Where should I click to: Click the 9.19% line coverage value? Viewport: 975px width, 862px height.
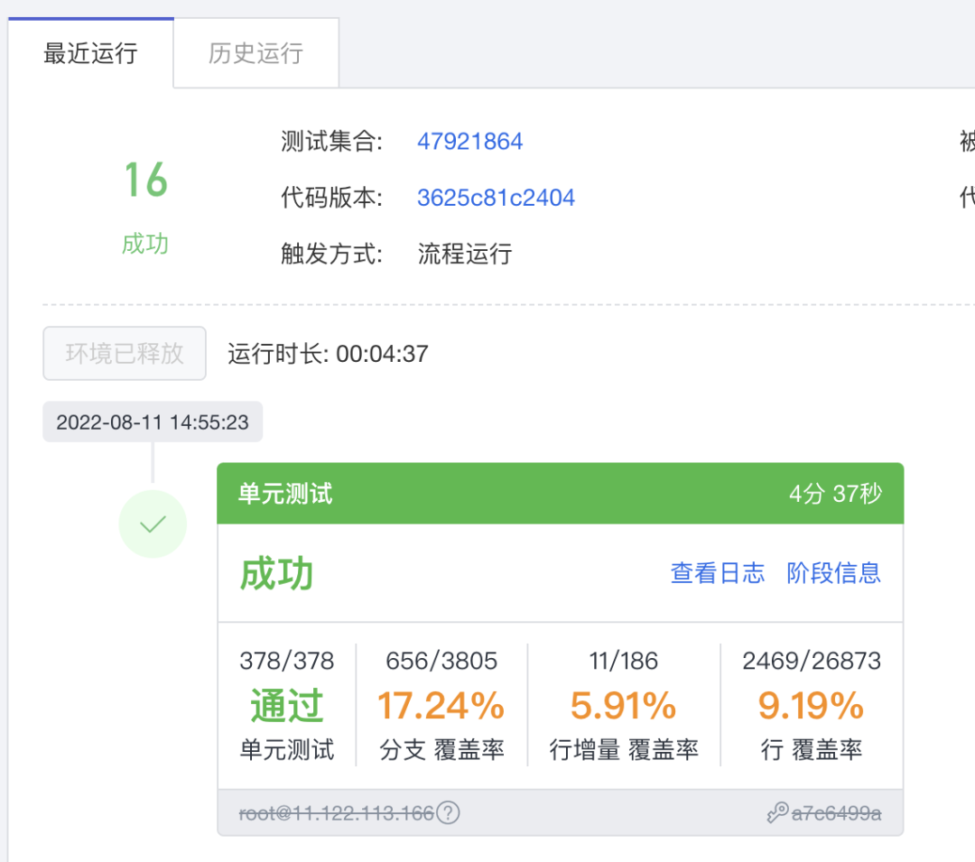(811, 706)
